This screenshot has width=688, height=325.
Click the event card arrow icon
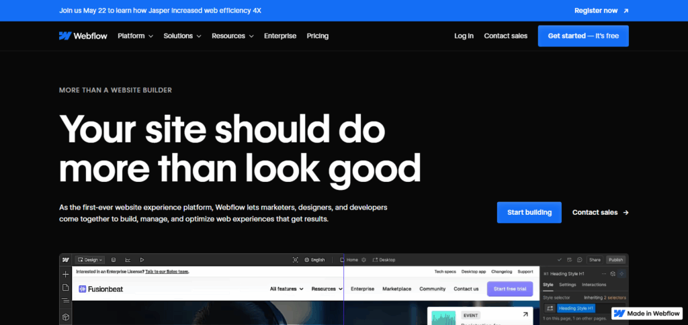(525, 314)
